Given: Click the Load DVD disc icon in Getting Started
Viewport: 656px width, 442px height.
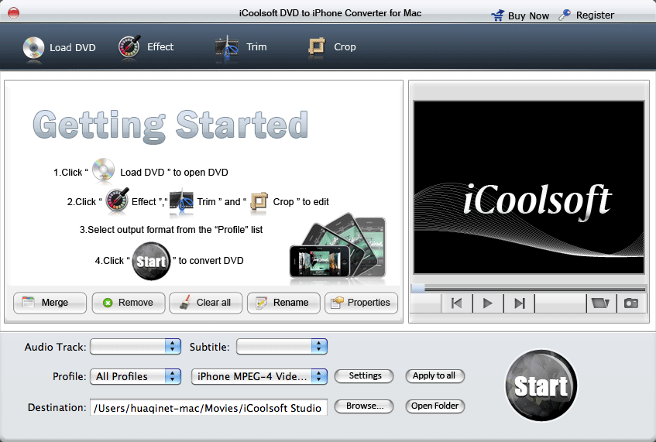Looking at the screenshot, I should pos(103,170).
